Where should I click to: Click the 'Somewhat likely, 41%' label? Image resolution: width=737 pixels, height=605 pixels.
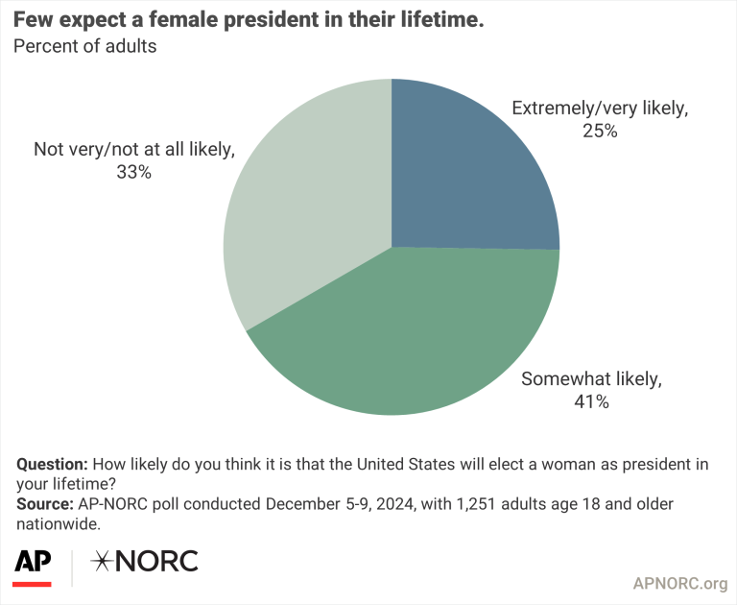click(591, 390)
